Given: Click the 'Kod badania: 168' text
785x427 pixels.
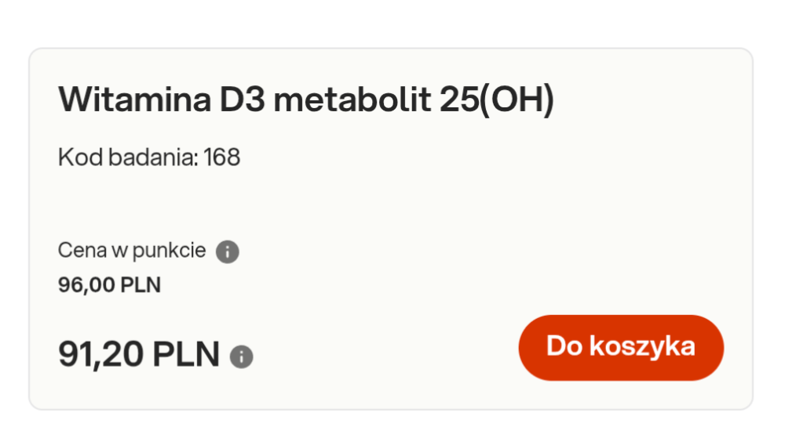Looking at the screenshot, I should coord(149,157).
